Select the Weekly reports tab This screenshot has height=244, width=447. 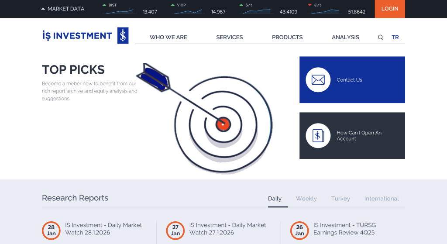306,199
